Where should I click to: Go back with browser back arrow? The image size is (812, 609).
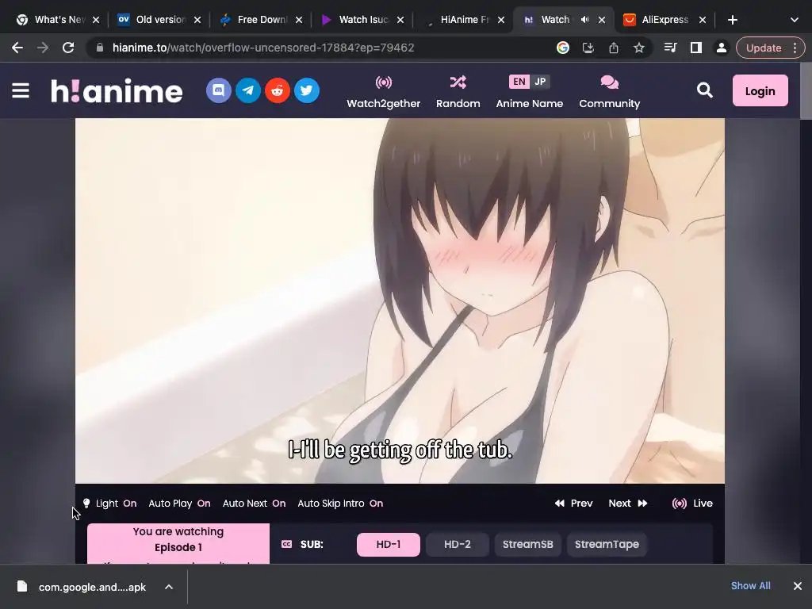[17, 48]
